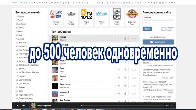Viewport: 196px width, 110px height.
Task: Download the Kwabs – Walk track
Action: pyautogui.click(x=125, y=78)
